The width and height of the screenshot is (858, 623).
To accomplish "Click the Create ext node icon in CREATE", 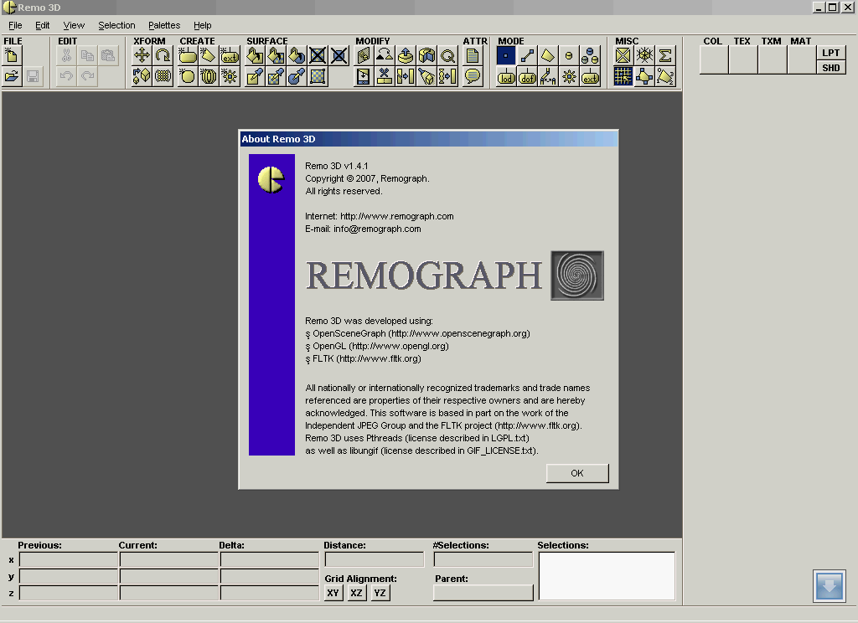I will pos(230,55).
